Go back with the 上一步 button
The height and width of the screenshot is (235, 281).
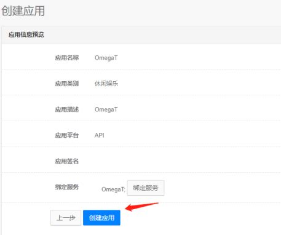[66, 218]
